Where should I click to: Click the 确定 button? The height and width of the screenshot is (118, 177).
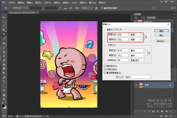point(161,31)
